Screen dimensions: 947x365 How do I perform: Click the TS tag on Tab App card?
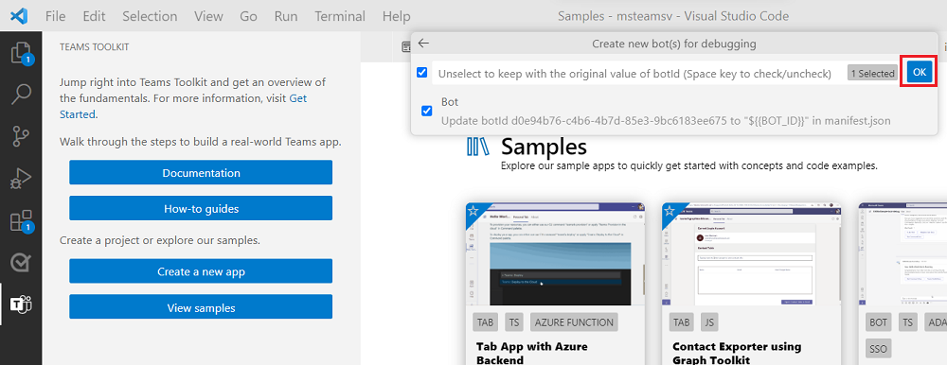[x=514, y=322]
